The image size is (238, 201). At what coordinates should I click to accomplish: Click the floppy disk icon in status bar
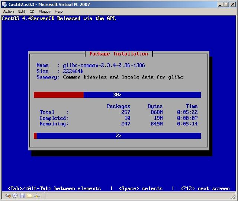click(22, 195)
